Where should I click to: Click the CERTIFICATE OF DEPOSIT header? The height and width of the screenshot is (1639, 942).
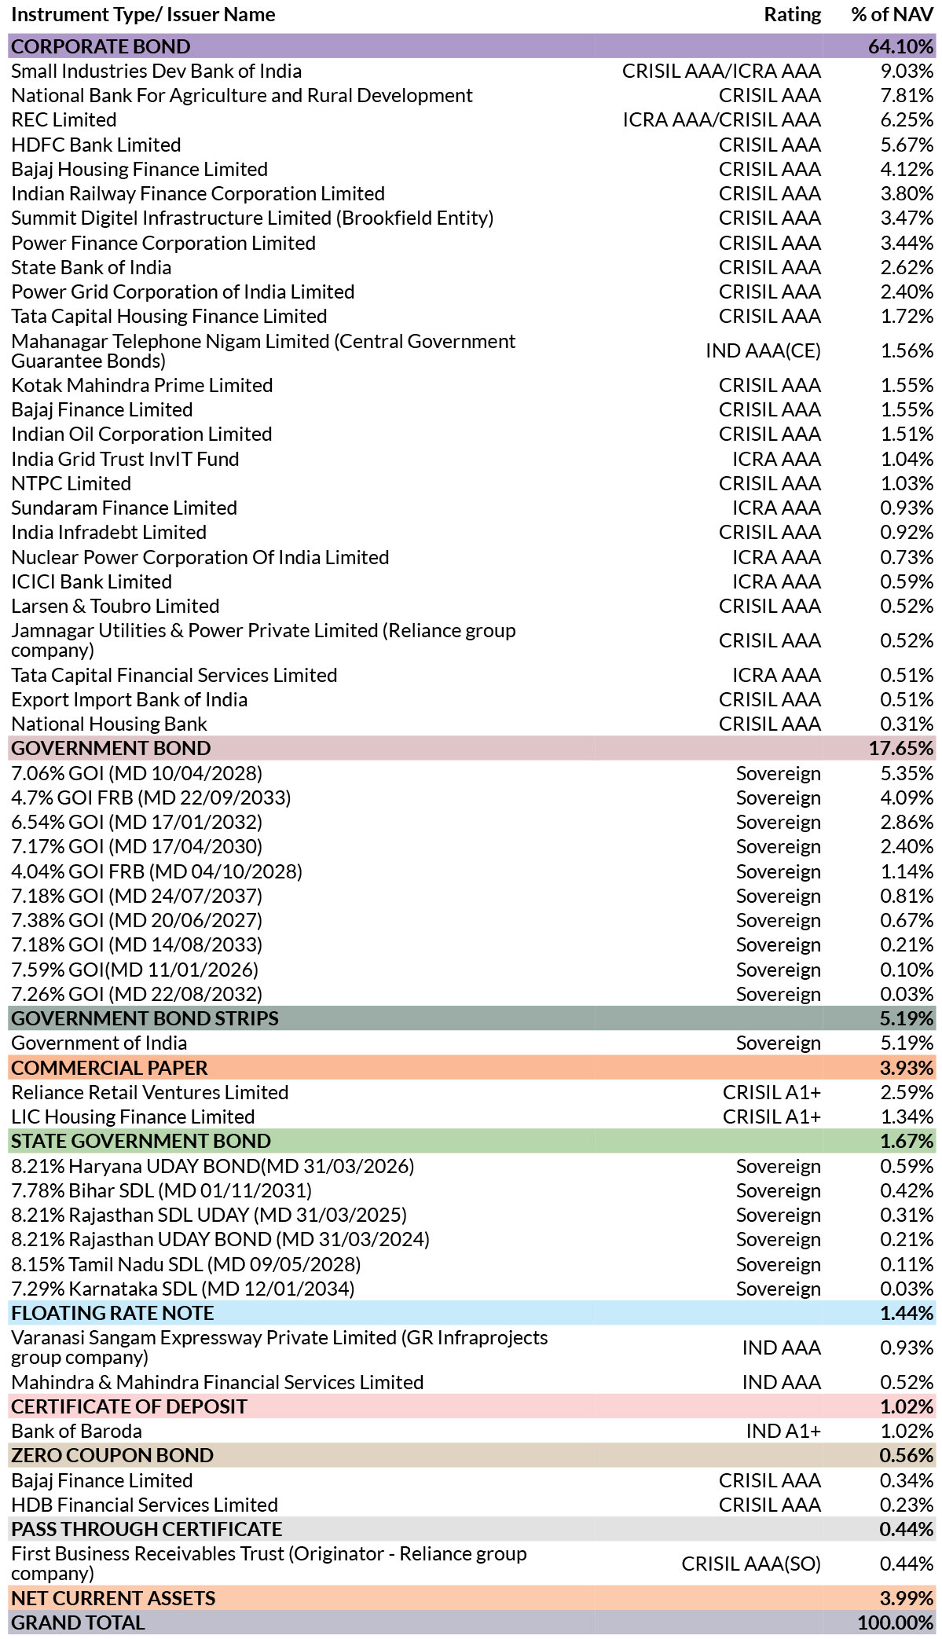pos(471,1406)
